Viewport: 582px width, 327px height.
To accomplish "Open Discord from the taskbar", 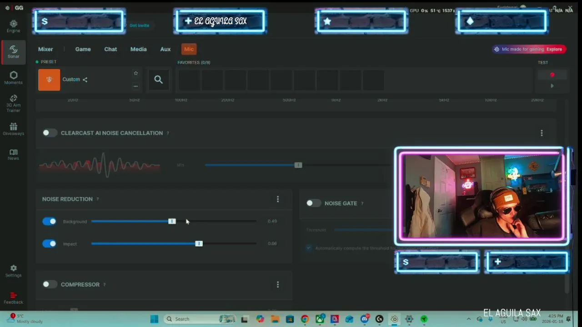I will pyautogui.click(x=365, y=319).
